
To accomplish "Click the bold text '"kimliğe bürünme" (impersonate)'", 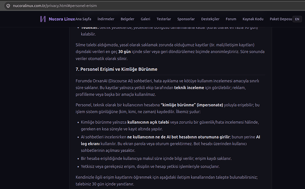I will (192, 105).
